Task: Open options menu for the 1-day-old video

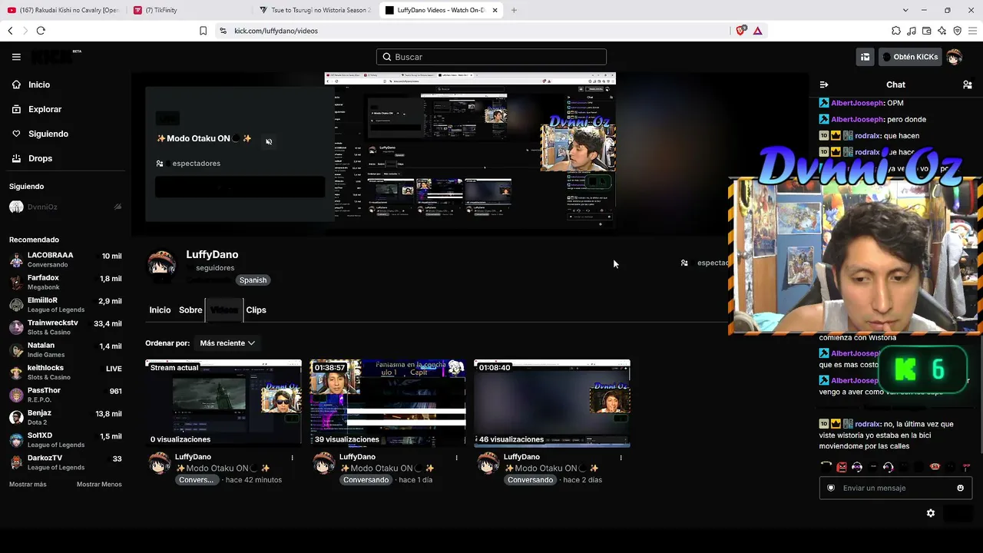Action: [456, 458]
